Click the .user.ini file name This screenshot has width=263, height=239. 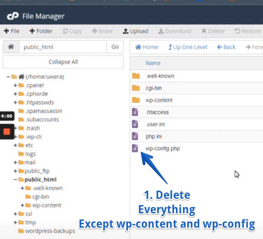155,124
